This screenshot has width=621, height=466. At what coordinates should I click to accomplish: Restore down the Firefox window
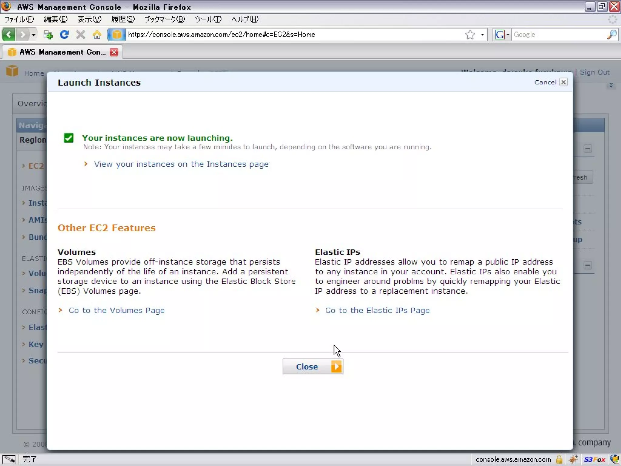[602, 6]
